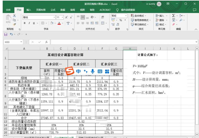Select the Format Painter brush

(x=15, y=24)
